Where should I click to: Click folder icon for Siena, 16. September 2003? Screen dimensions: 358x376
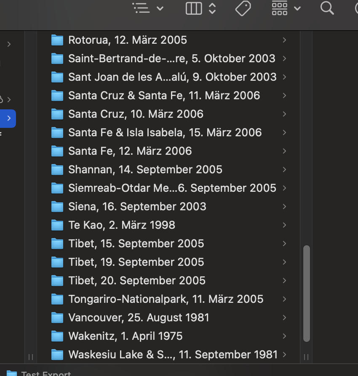tap(57, 207)
